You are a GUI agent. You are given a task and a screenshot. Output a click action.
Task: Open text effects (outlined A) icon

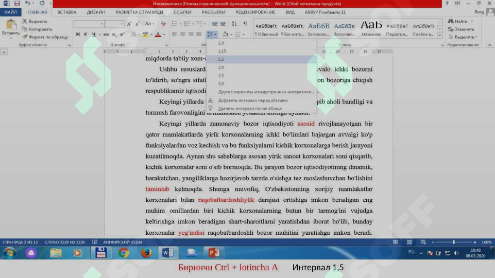click(x=133, y=34)
